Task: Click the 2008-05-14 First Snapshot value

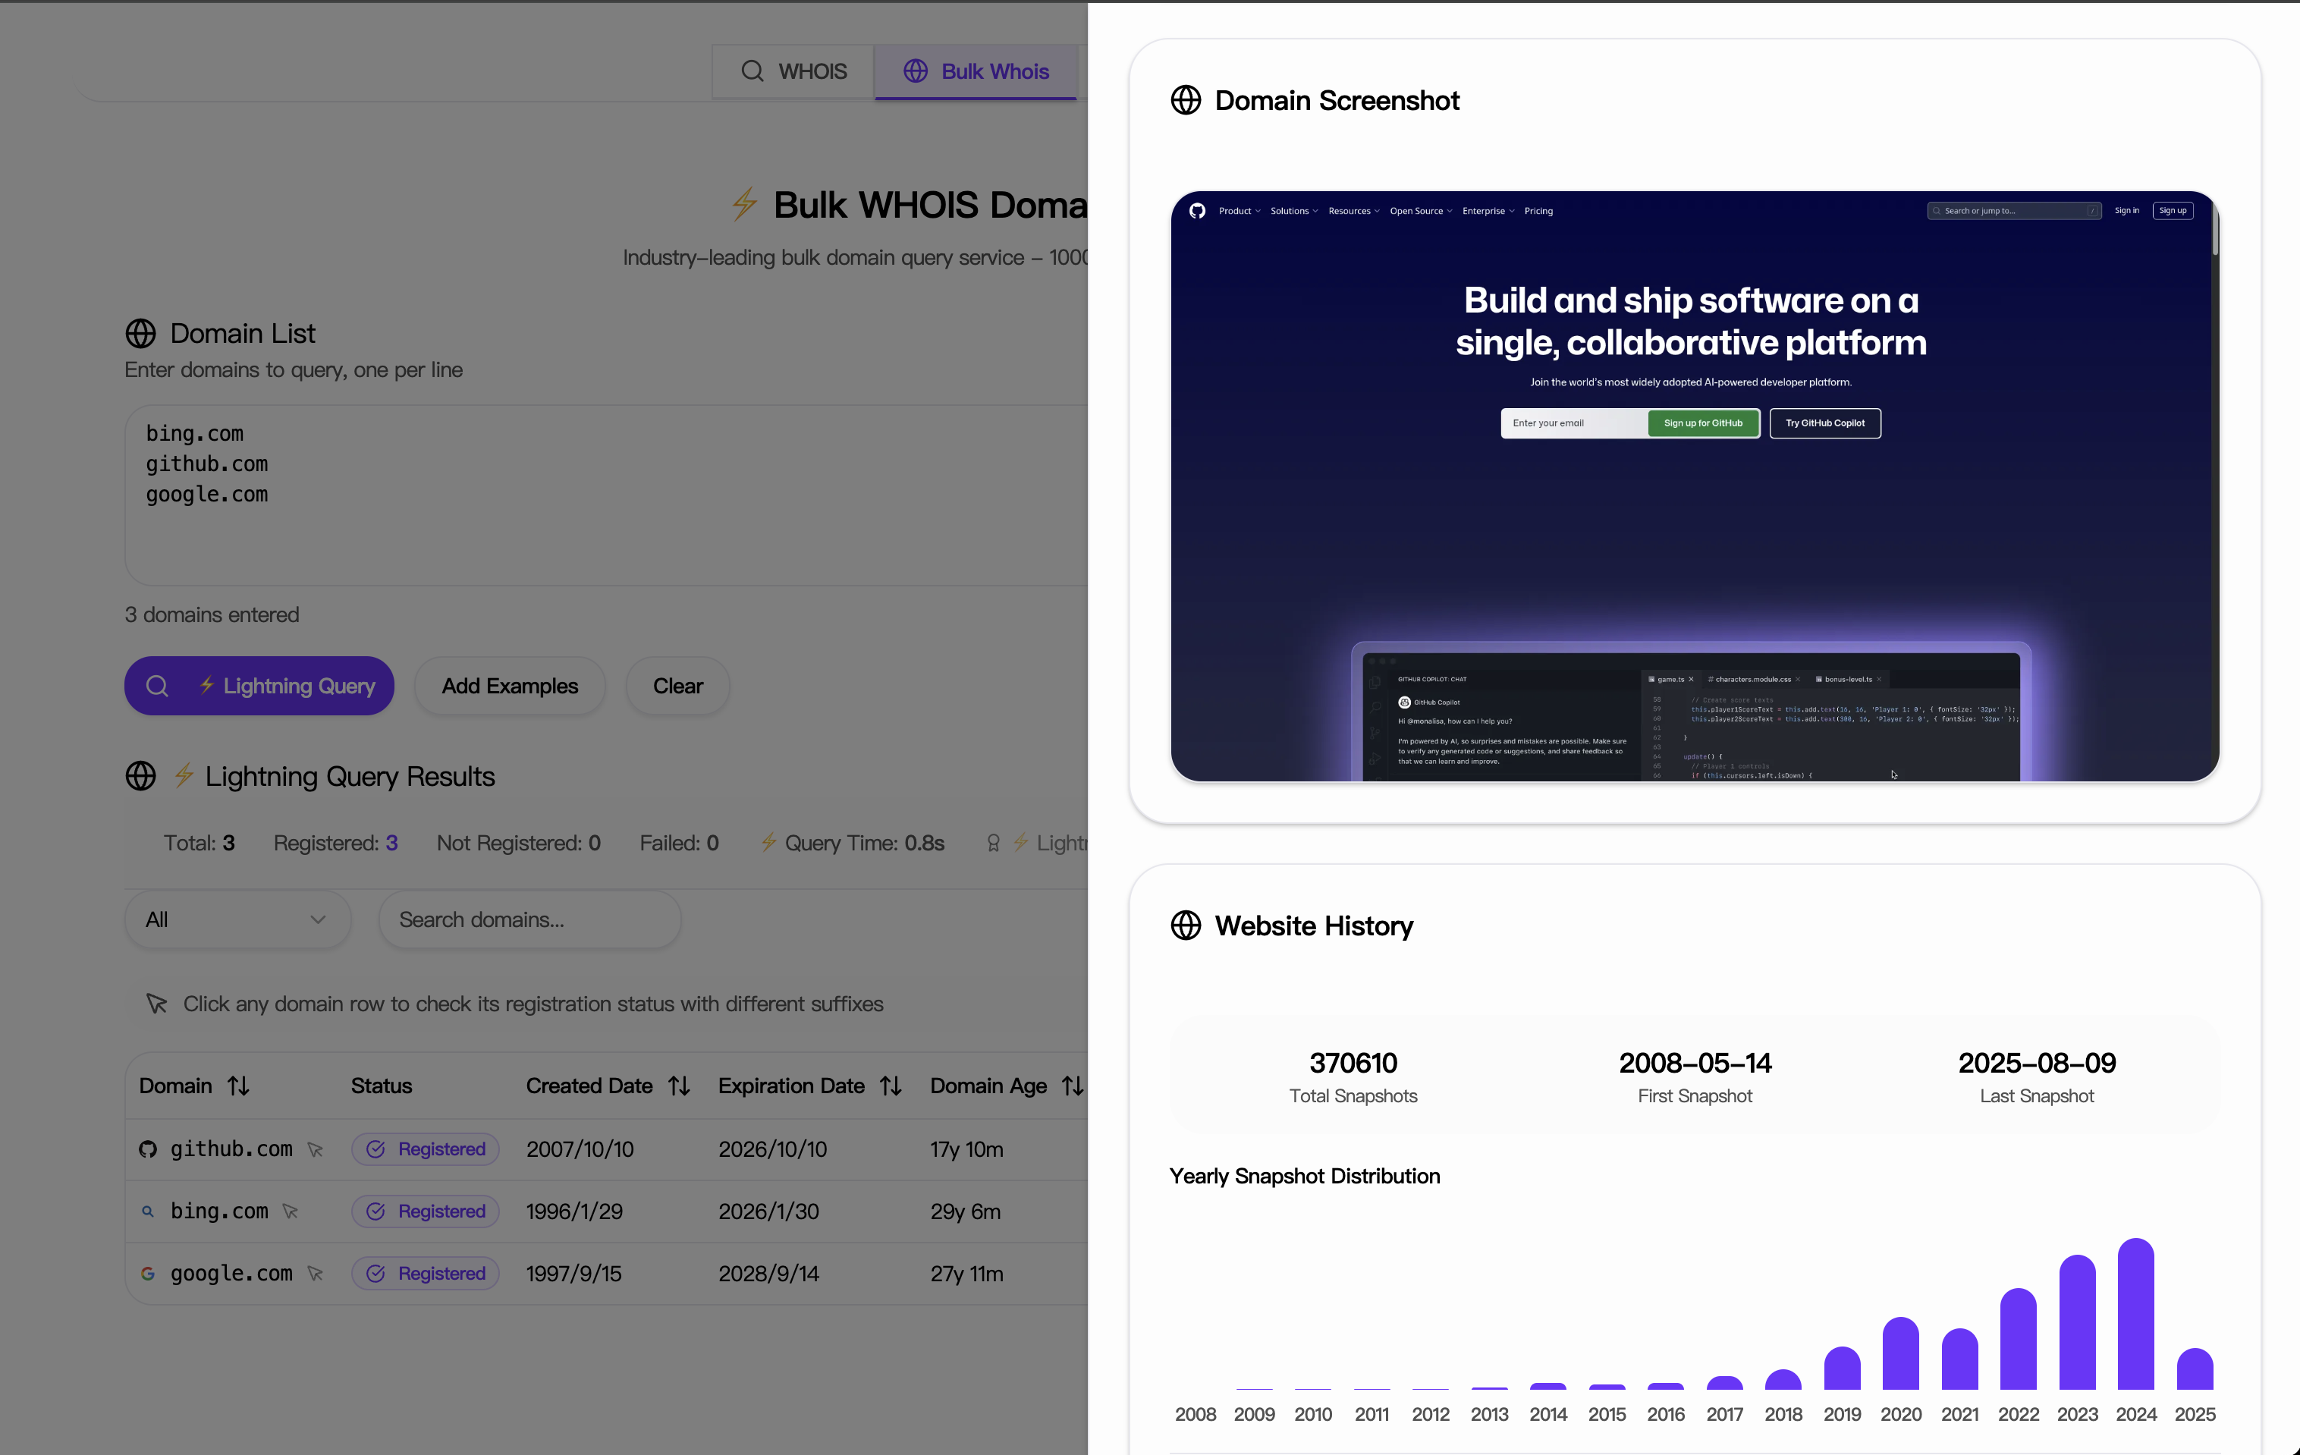Action: click(x=1695, y=1064)
